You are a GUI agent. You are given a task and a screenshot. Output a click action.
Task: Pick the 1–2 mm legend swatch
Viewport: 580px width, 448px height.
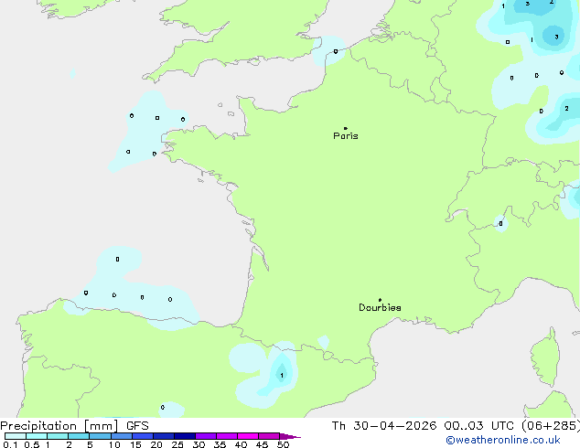coord(58,436)
